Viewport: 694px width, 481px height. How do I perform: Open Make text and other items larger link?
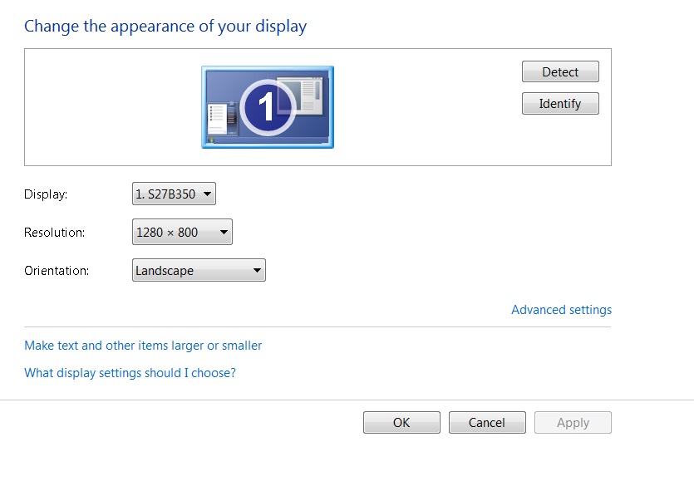click(143, 346)
